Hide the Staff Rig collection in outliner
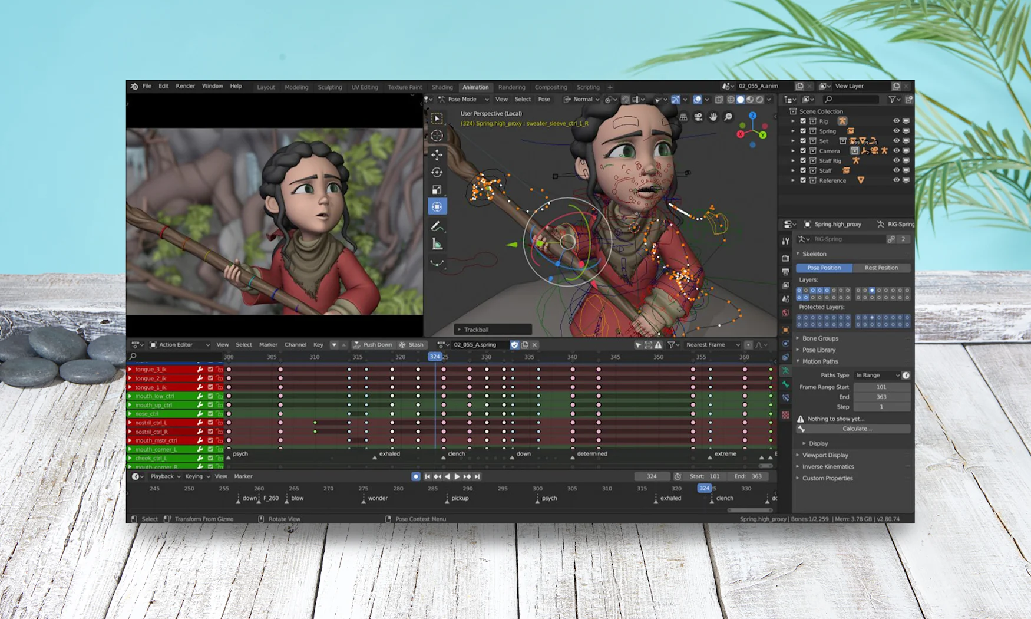This screenshot has width=1031, height=619. tap(896, 160)
